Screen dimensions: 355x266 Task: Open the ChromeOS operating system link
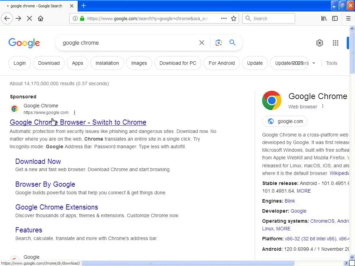pyautogui.click(x=322, y=221)
